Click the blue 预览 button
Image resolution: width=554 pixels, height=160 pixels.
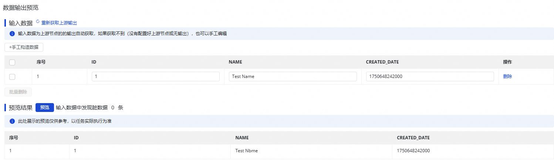[45, 108]
